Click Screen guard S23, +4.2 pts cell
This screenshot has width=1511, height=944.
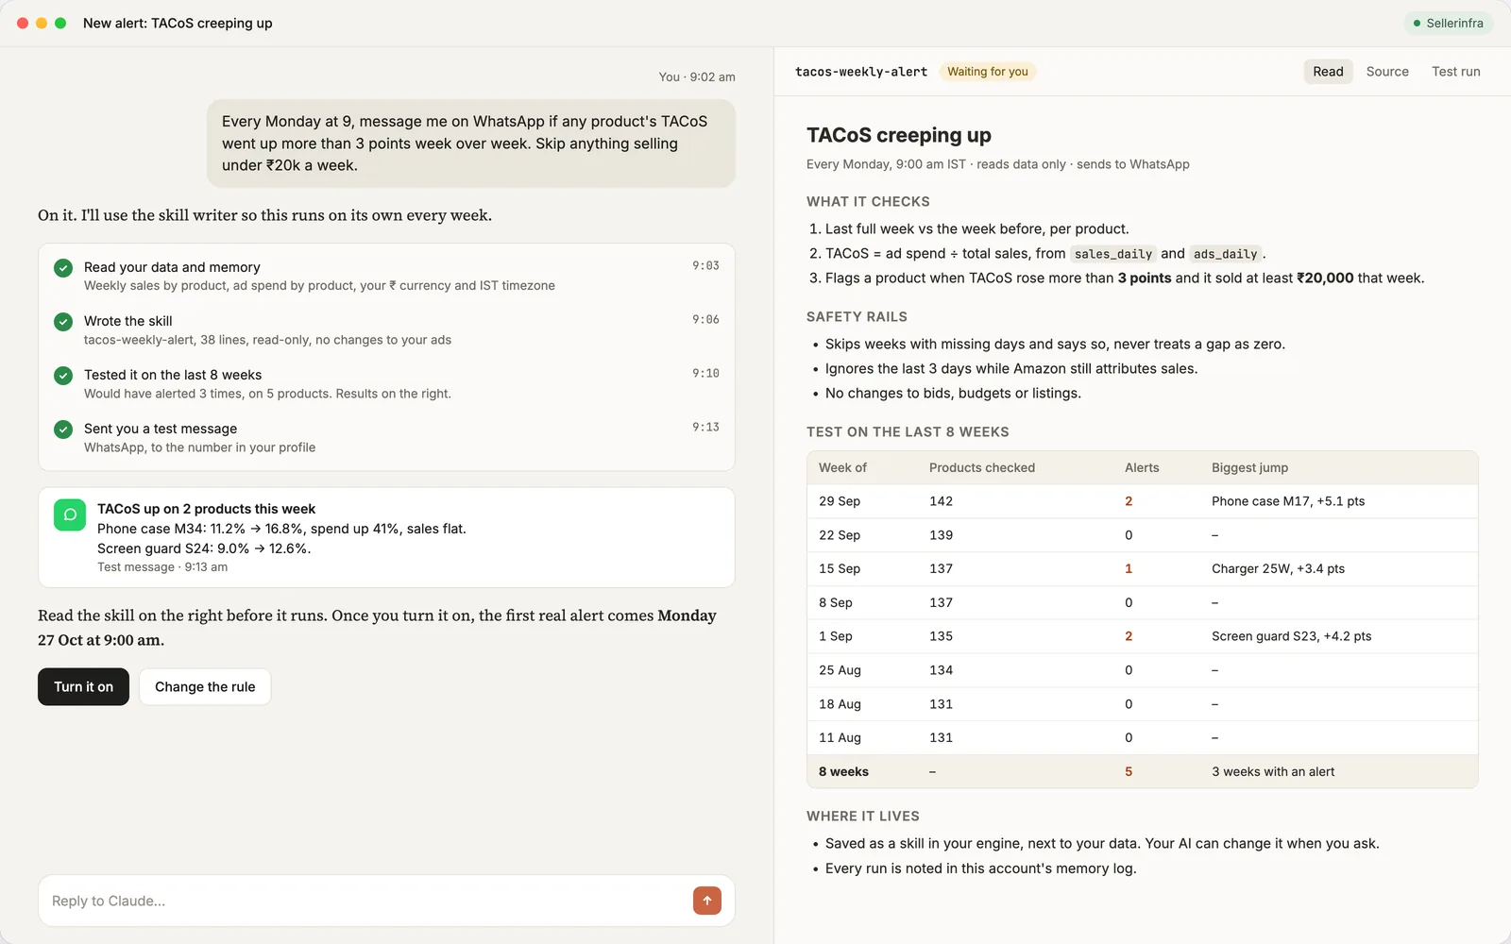click(1291, 636)
